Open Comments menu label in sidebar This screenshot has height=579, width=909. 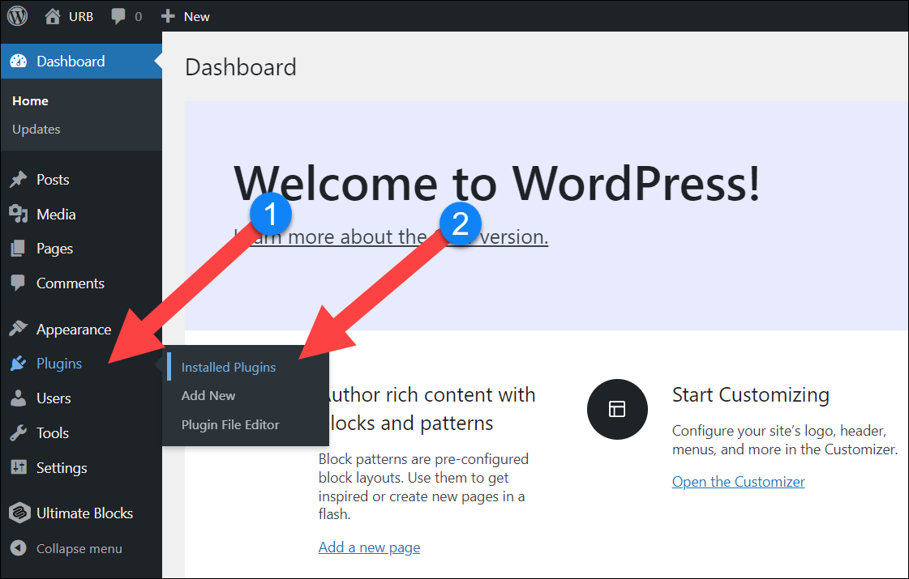click(x=71, y=283)
